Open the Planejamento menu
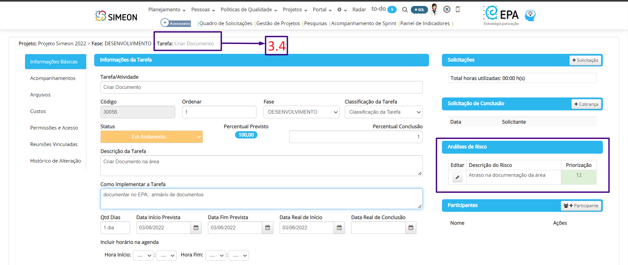The image size is (628, 265). [x=167, y=10]
